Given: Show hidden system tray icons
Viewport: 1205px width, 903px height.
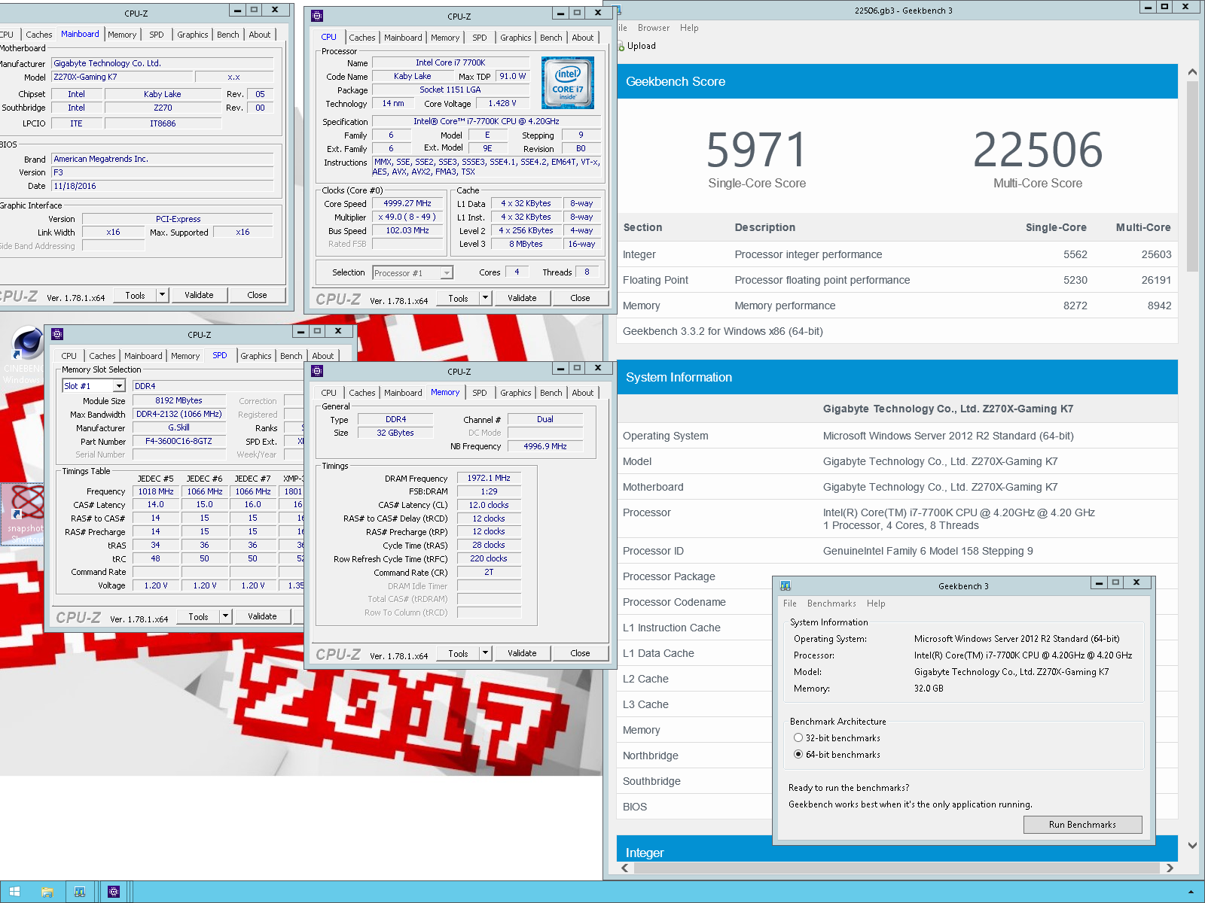Looking at the screenshot, I should (1191, 892).
